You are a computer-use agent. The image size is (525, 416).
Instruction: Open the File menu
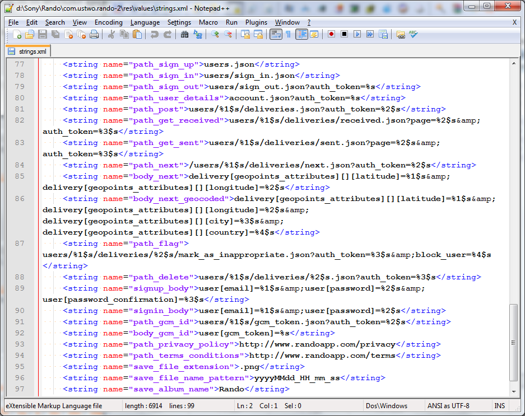click(13, 22)
